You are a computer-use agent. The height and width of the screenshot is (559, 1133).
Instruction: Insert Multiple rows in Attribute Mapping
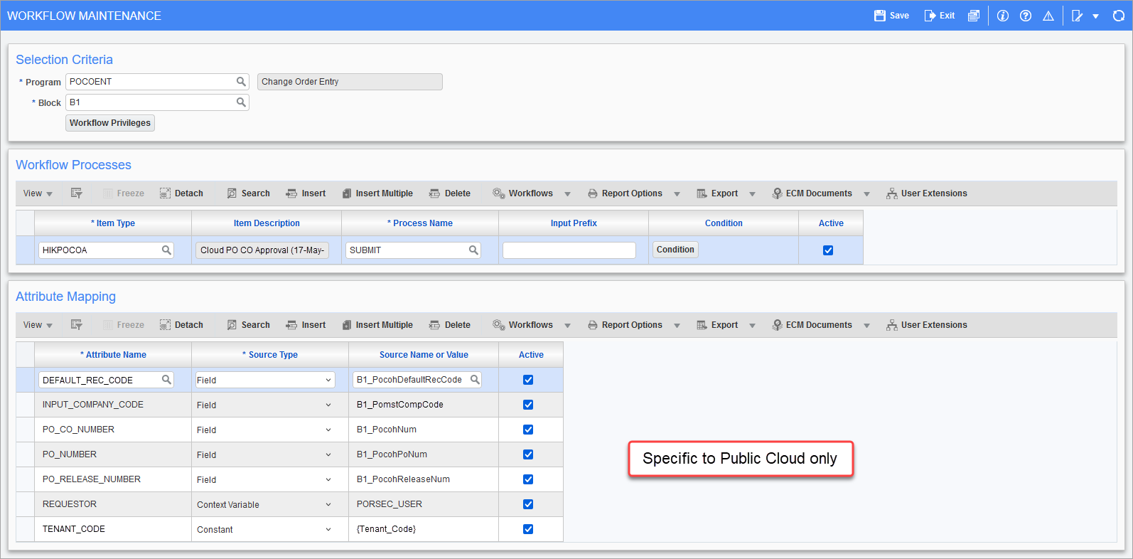click(x=377, y=325)
